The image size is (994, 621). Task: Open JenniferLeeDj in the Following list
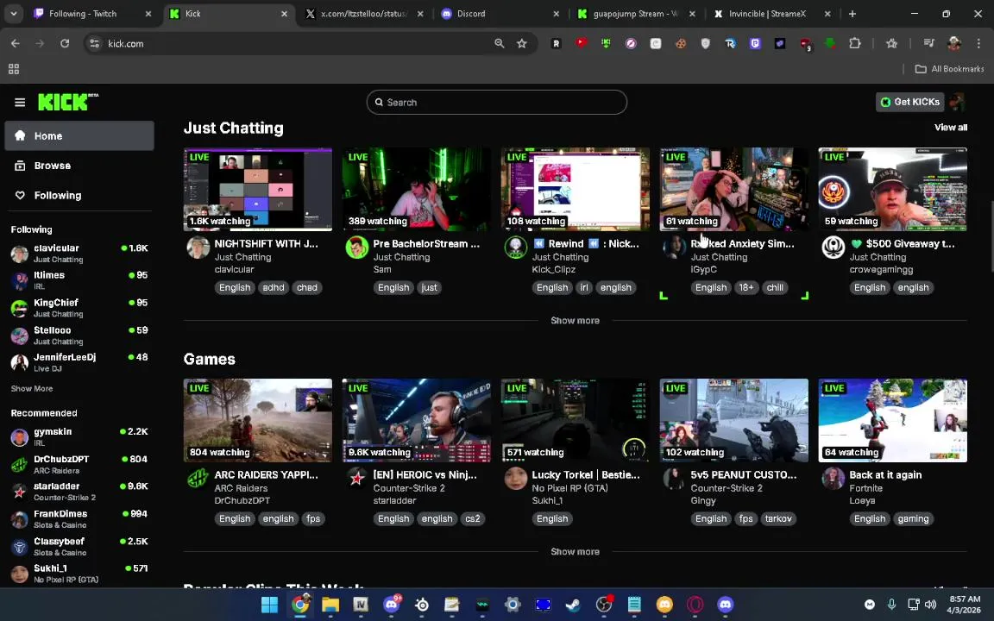coord(79,362)
